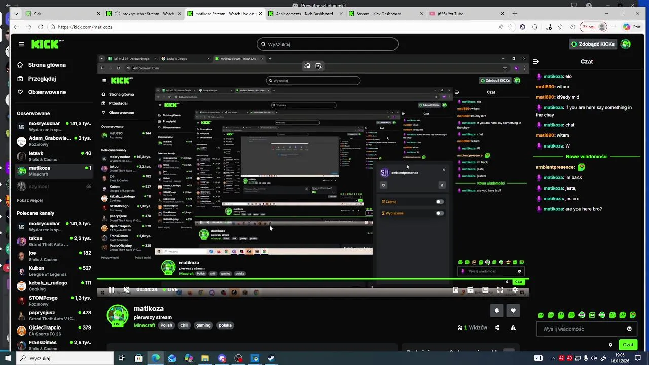
Task: Report the stream using warning triangle
Action: point(513,327)
